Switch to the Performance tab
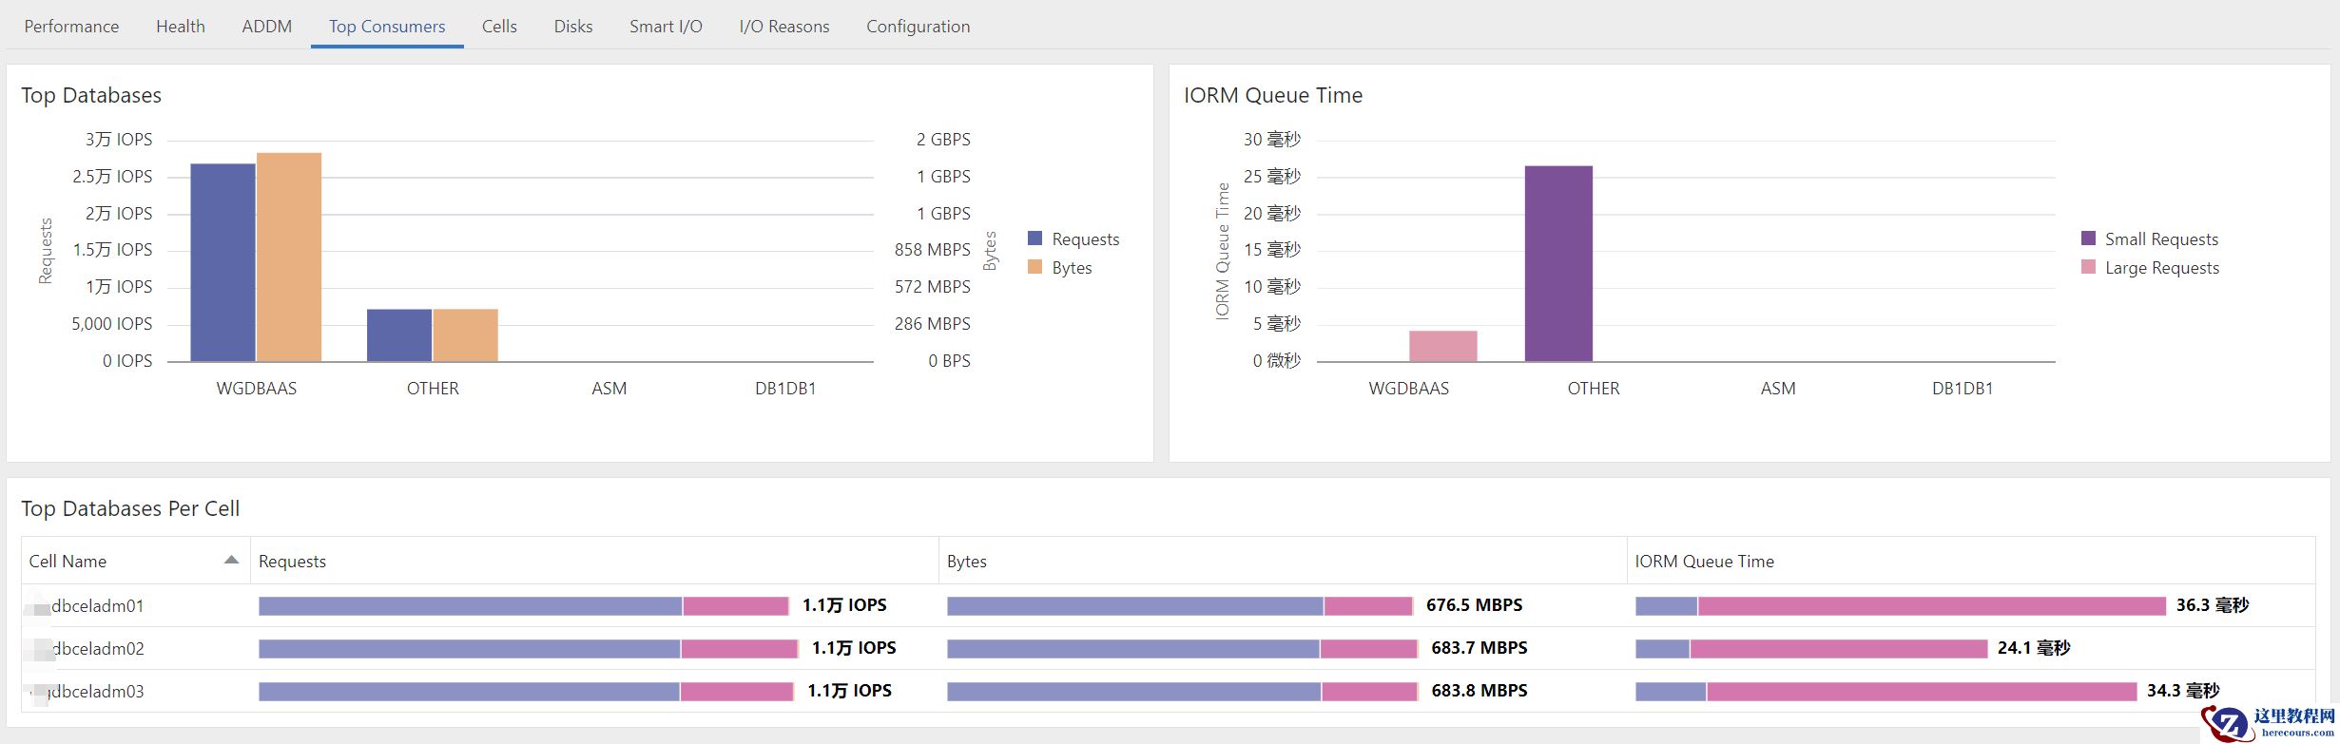 (x=71, y=27)
